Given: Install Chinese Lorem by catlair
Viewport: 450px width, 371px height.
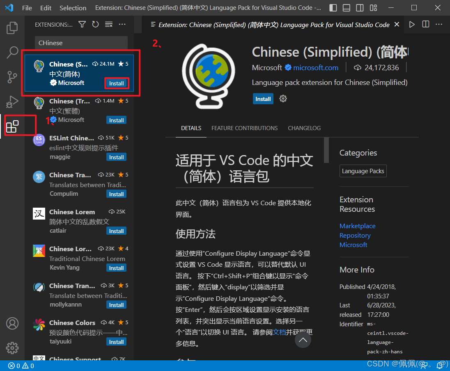Looking at the screenshot, I should coord(116,231).
